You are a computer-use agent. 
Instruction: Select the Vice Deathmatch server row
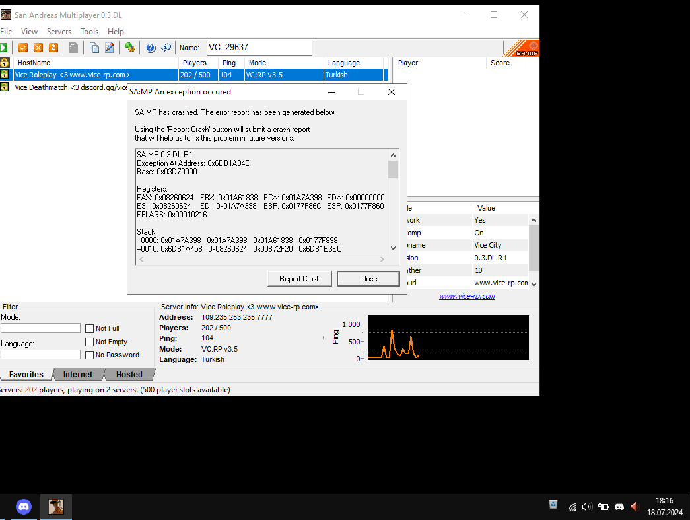tap(64, 87)
